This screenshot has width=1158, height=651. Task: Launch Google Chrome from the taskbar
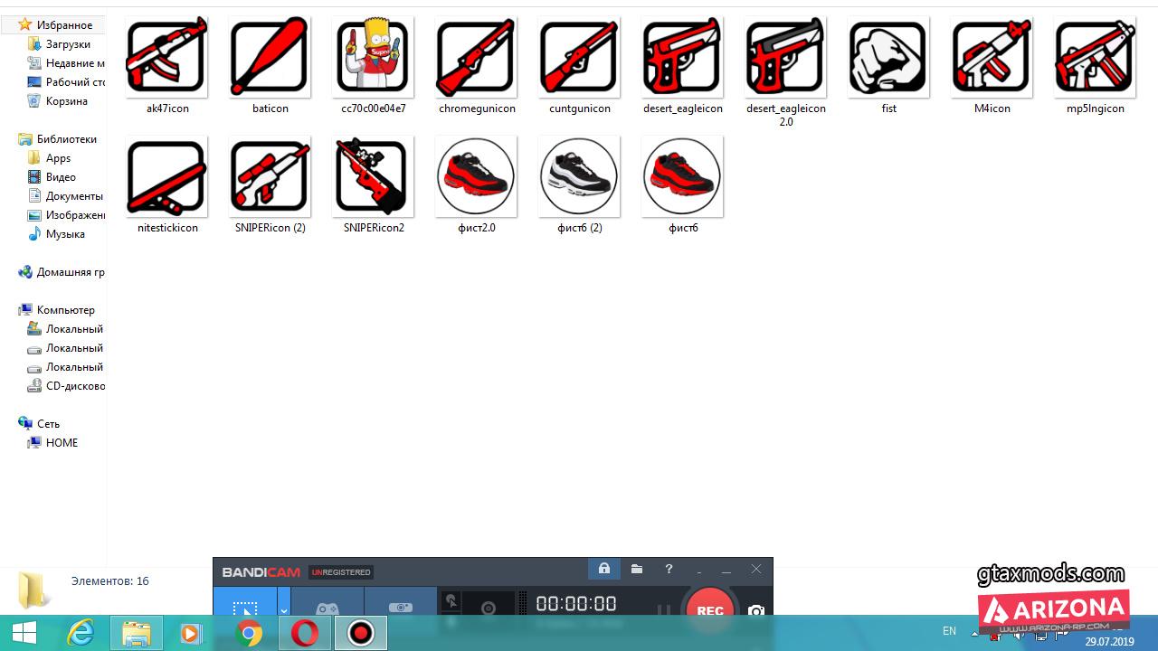(x=249, y=633)
